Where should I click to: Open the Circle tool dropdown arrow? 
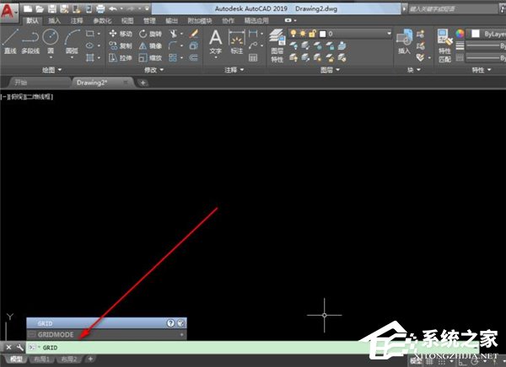(51, 58)
